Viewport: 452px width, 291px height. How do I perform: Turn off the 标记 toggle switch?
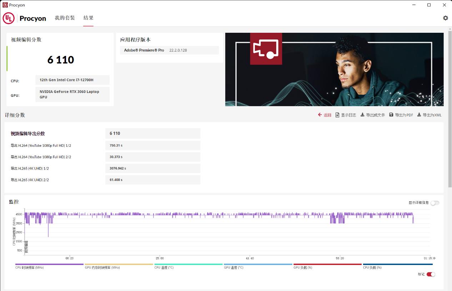[431, 274]
